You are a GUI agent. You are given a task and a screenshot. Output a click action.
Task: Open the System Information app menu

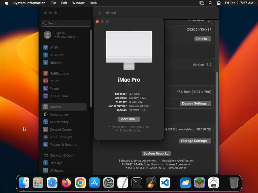tap(29, 3)
